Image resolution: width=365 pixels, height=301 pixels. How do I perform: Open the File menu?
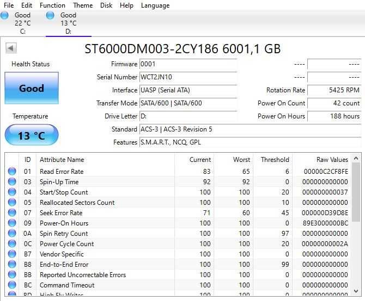click(x=9, y=5)
